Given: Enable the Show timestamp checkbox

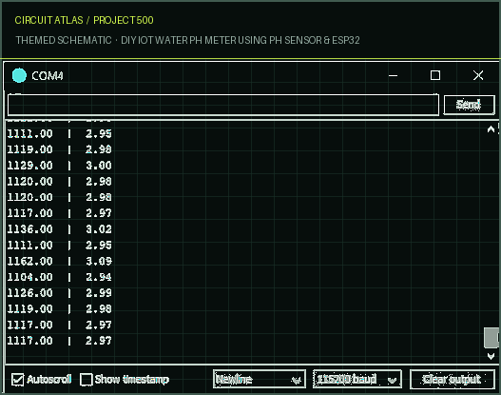Looking at the screenshot, I should pyautogui.click(x=87, y=380).
